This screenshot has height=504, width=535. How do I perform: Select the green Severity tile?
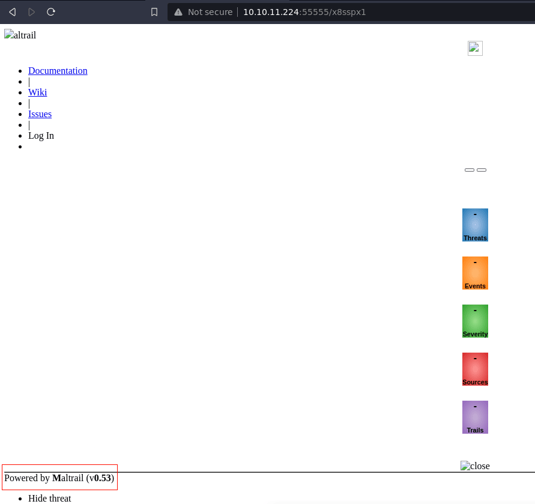pyautogui.click(x=475, y=321)
